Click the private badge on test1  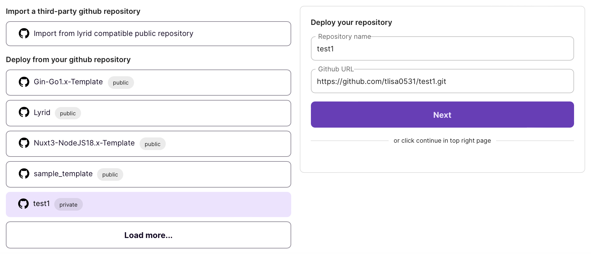68,205
